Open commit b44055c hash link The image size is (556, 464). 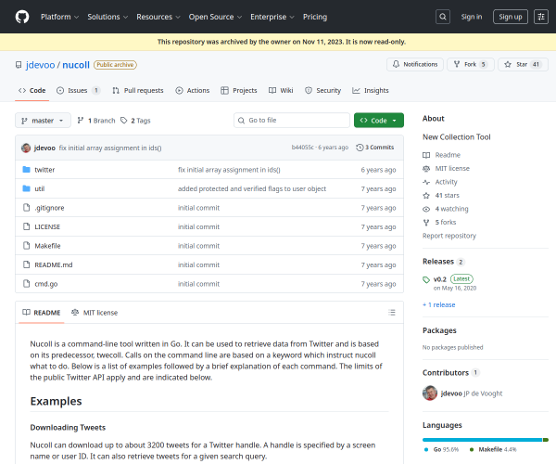coord(302,148)
